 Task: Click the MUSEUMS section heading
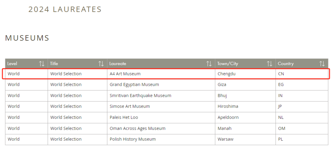pyautogui.click(x=27, y=38)
